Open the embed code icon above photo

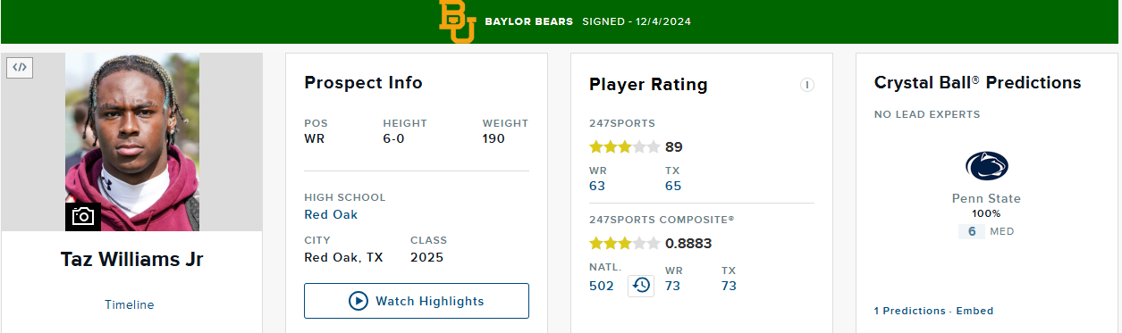20,67
